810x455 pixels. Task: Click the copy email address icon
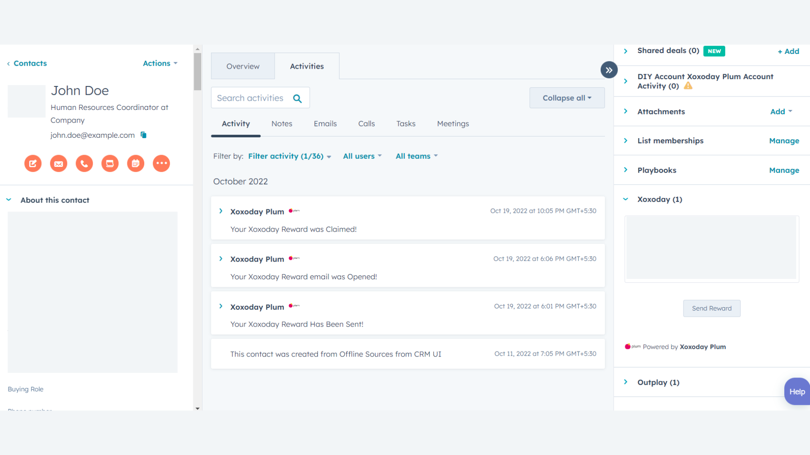point(143,135)
